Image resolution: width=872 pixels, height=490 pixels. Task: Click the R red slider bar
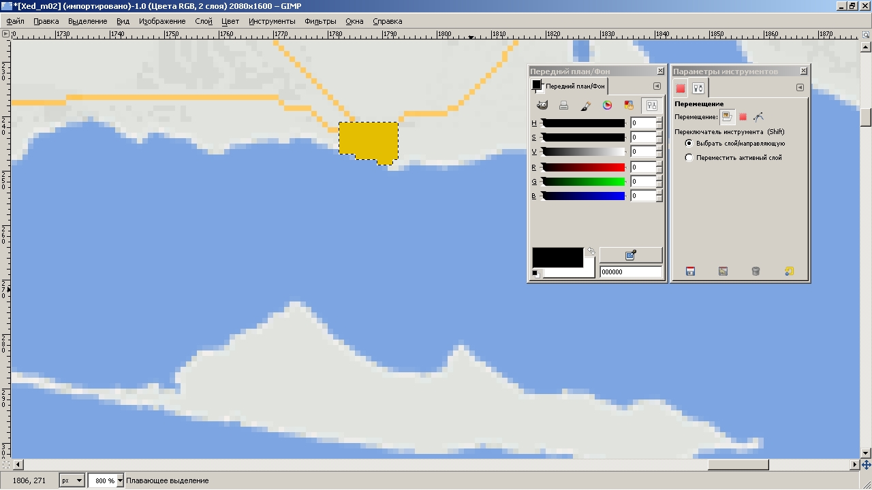pos(583,167)
